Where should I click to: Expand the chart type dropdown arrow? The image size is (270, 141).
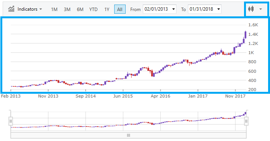tap(261, 9)
